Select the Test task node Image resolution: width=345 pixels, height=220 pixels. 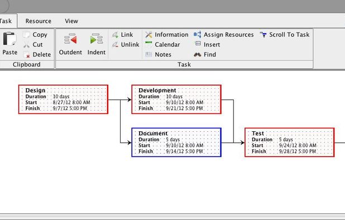coord(290,142)
